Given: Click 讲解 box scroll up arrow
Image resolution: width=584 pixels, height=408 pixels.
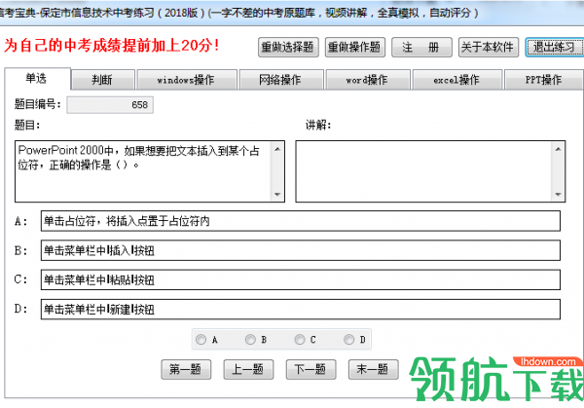Looking at the screenshot, I should (558, 149).
